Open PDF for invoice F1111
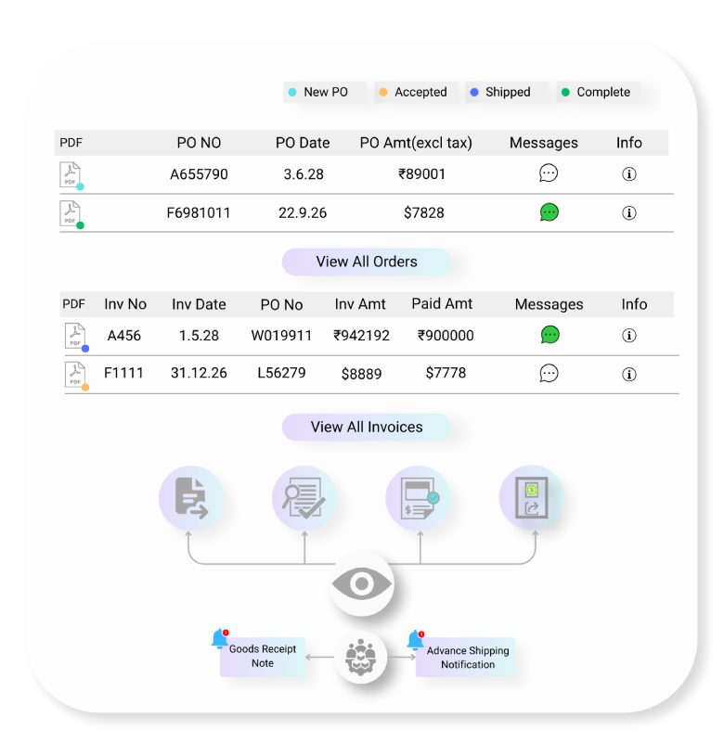Viewport: 724px width, 755px height. click(x=75, y=375)
